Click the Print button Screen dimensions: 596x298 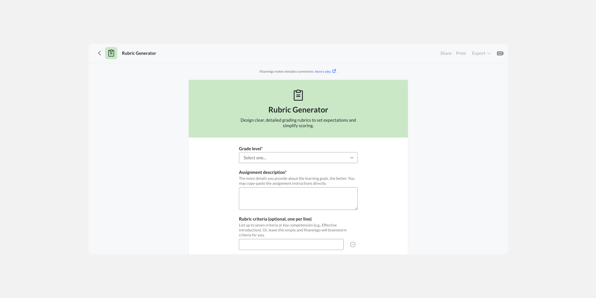[x=461, y=53]
